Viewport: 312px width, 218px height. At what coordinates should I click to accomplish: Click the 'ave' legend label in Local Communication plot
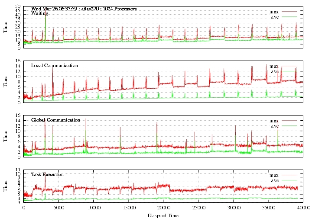(275, 71)
